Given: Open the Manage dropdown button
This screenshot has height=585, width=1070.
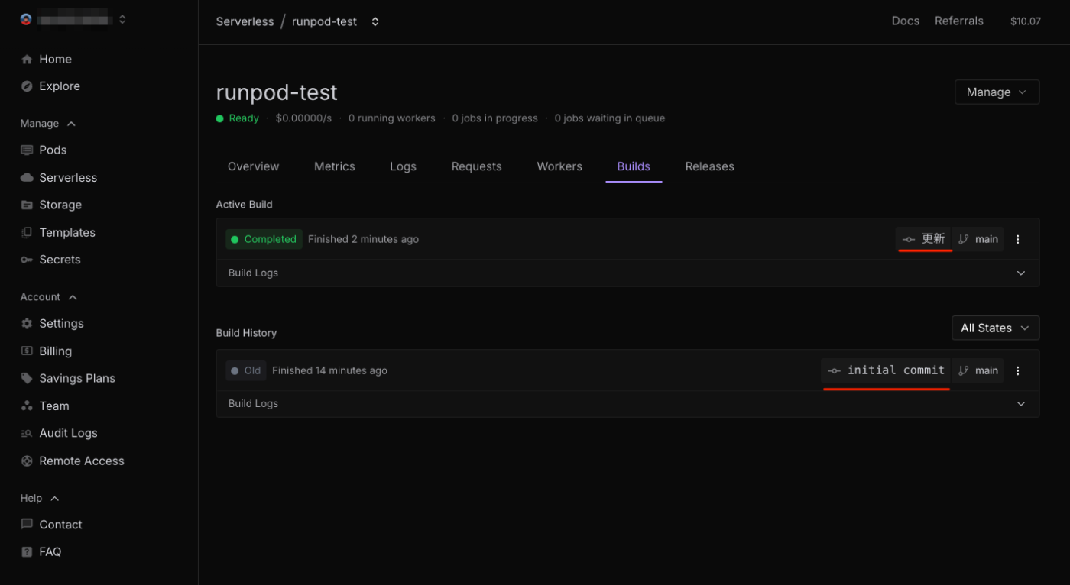Looking at the screenshot, I should coord(997,92).
